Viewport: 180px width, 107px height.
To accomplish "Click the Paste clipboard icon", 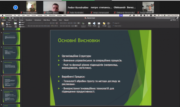I will (3, 23).
